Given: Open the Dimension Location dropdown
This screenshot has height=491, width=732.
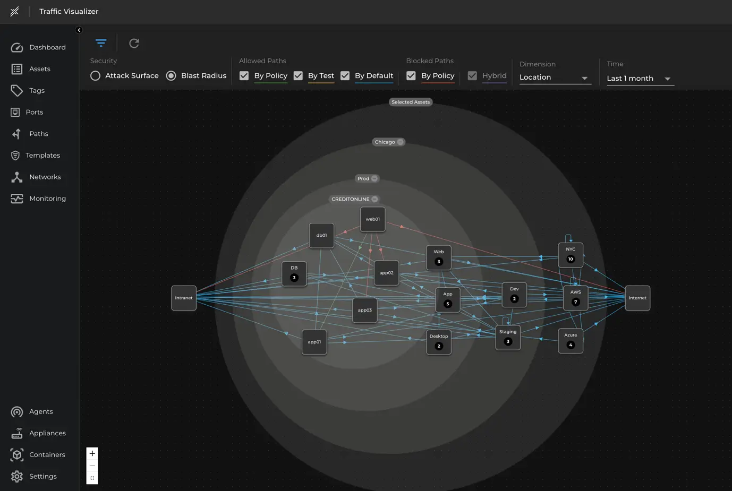Looking at the screenshot, I should click(x=555, y=77).
